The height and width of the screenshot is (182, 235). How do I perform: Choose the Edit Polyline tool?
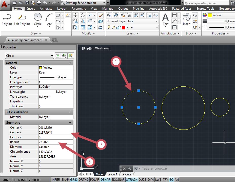pyautogui.click(x=22, y=20)
